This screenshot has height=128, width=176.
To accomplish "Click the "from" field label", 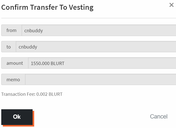I will click(12, 30).
